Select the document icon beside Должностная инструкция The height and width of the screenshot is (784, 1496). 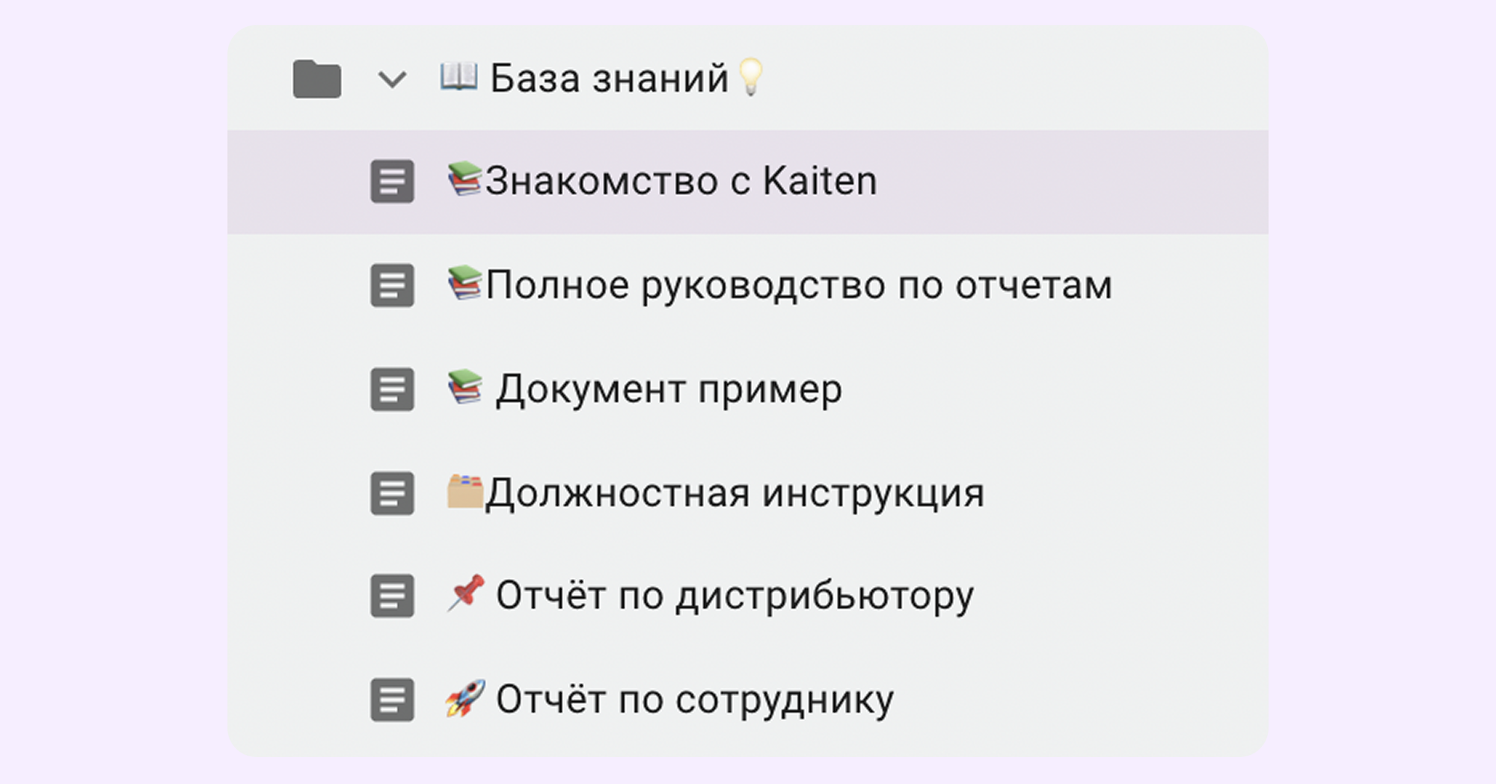(392, 493)
